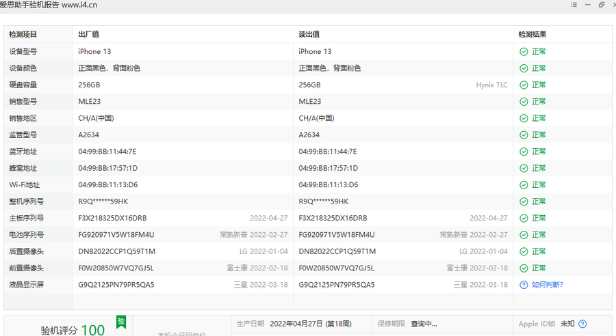Click LG 2022-01-04 in read column
Viewport: 616px width, 336px height.
coord(484,251)
